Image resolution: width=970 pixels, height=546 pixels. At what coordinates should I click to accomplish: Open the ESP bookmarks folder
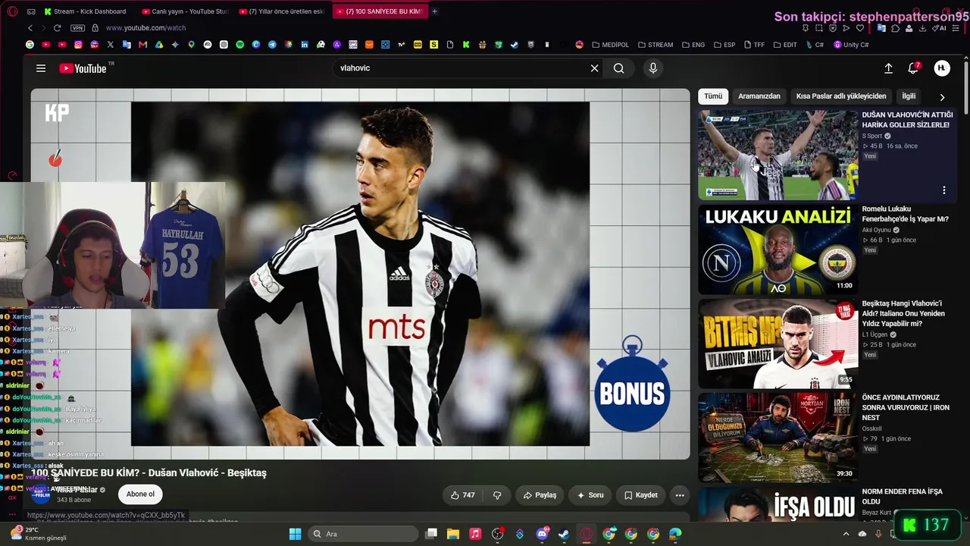tap(724, 45)
